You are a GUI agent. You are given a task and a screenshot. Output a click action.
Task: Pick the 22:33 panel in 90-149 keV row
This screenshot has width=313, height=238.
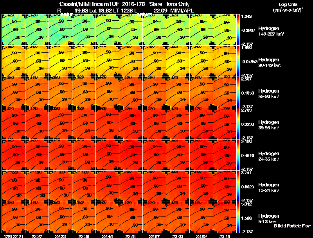click(x=61, y=61)
